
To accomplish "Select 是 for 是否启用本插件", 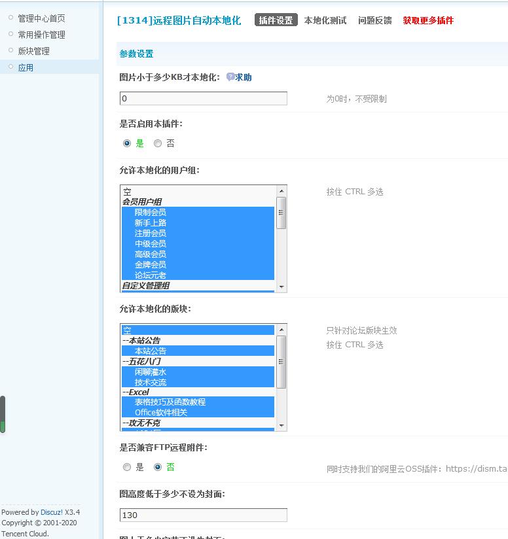I will coord(127,143).
